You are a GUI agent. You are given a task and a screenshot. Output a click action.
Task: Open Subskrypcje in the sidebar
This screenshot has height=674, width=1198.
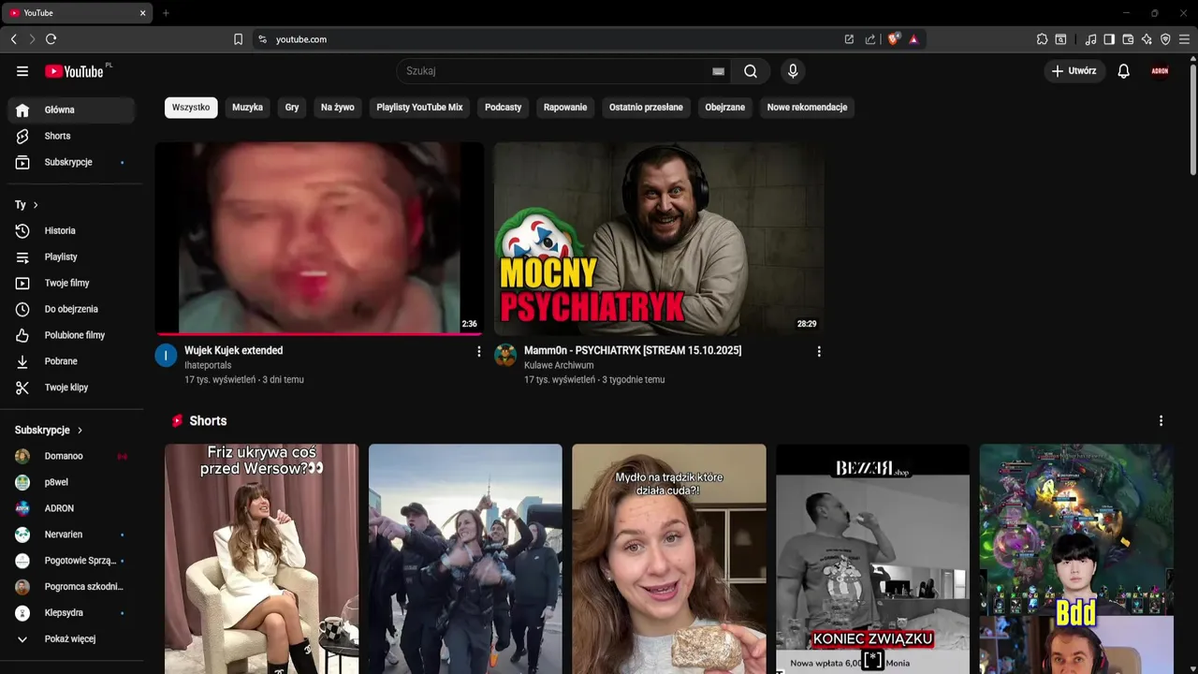71,162
